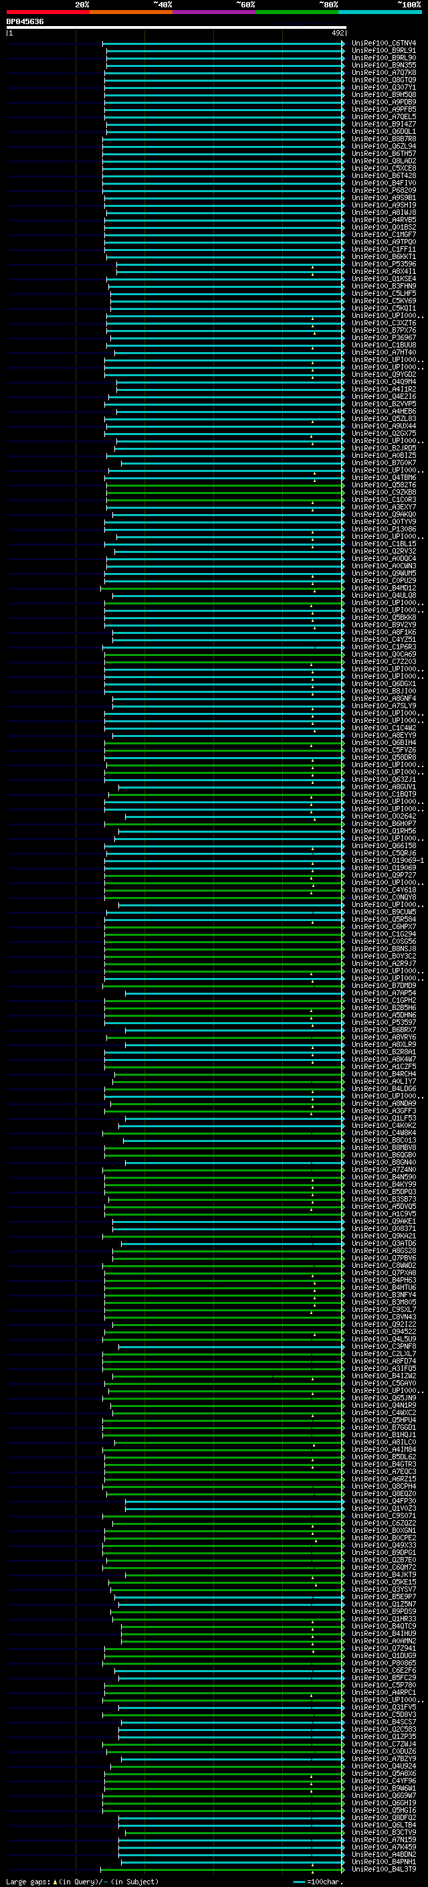Select hit label UniRef100_A7AP54
Screen dimensions: 428x1887
(384, 993)
